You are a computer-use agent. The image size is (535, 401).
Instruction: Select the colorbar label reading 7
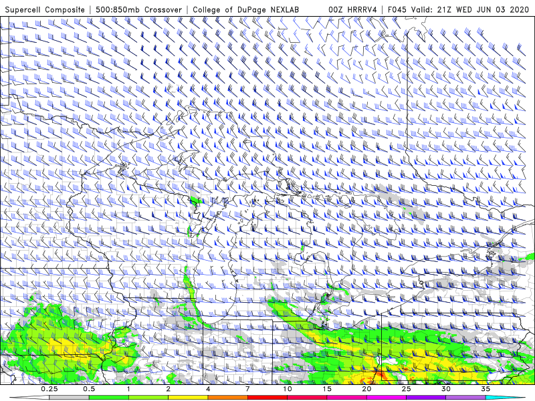coord(247,389)
